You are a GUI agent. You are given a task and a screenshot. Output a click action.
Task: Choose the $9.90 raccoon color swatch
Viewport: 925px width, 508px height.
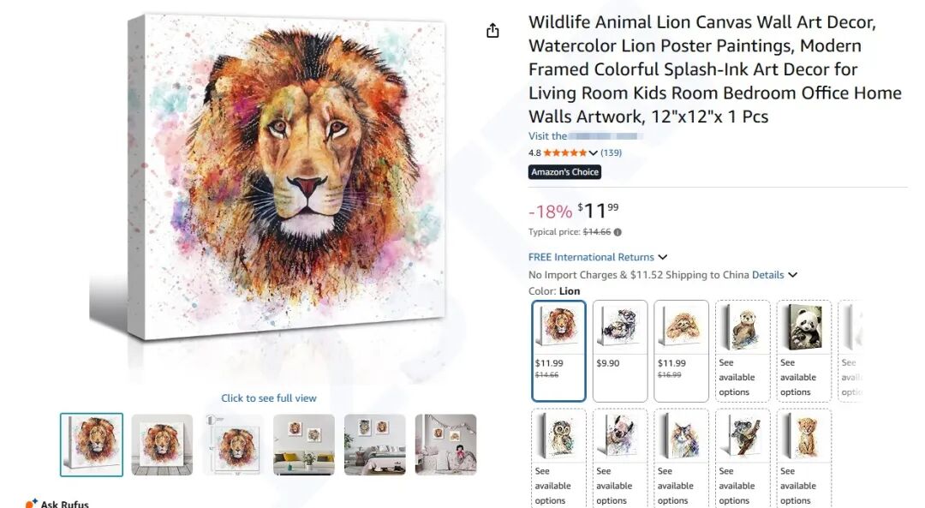(x=620, y=350)
